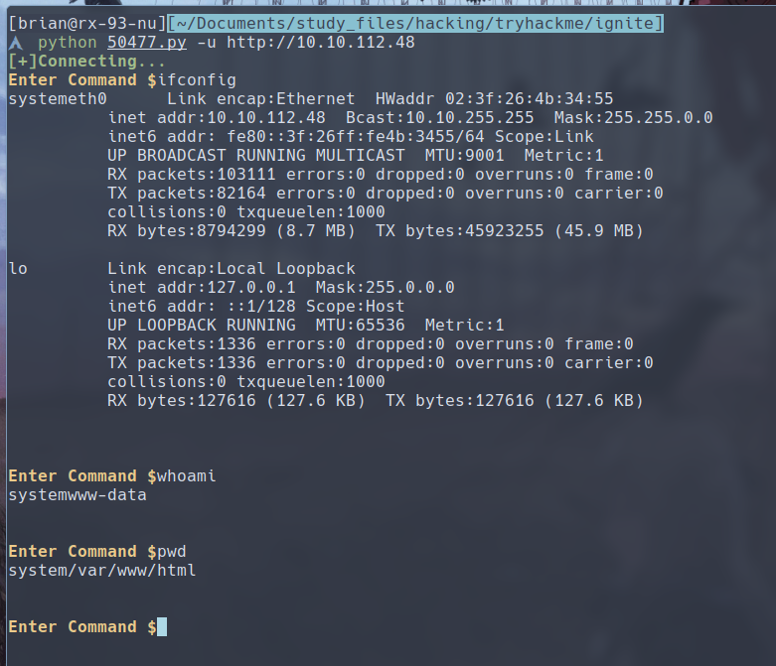Screen dimensions: 776x666
Task: Click Mask:255.255.0.0 value
Action: pos(634,118)
